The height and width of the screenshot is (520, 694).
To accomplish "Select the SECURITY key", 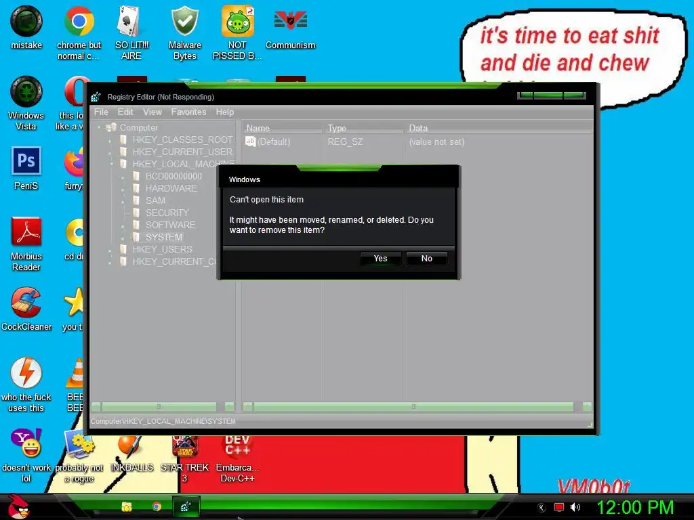I will point(167,213).
